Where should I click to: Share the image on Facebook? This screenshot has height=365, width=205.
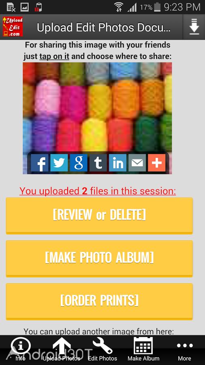coord(40,163)
